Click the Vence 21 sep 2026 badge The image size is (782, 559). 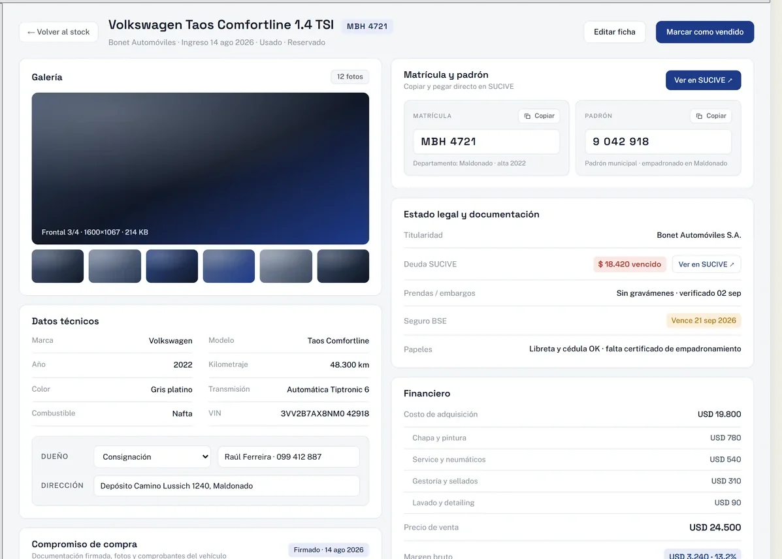703,321
